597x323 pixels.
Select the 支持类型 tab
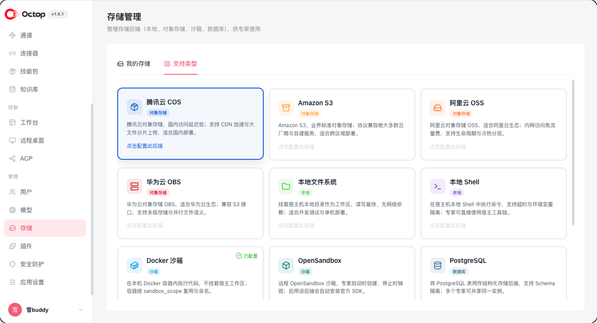tap(180, 64)
